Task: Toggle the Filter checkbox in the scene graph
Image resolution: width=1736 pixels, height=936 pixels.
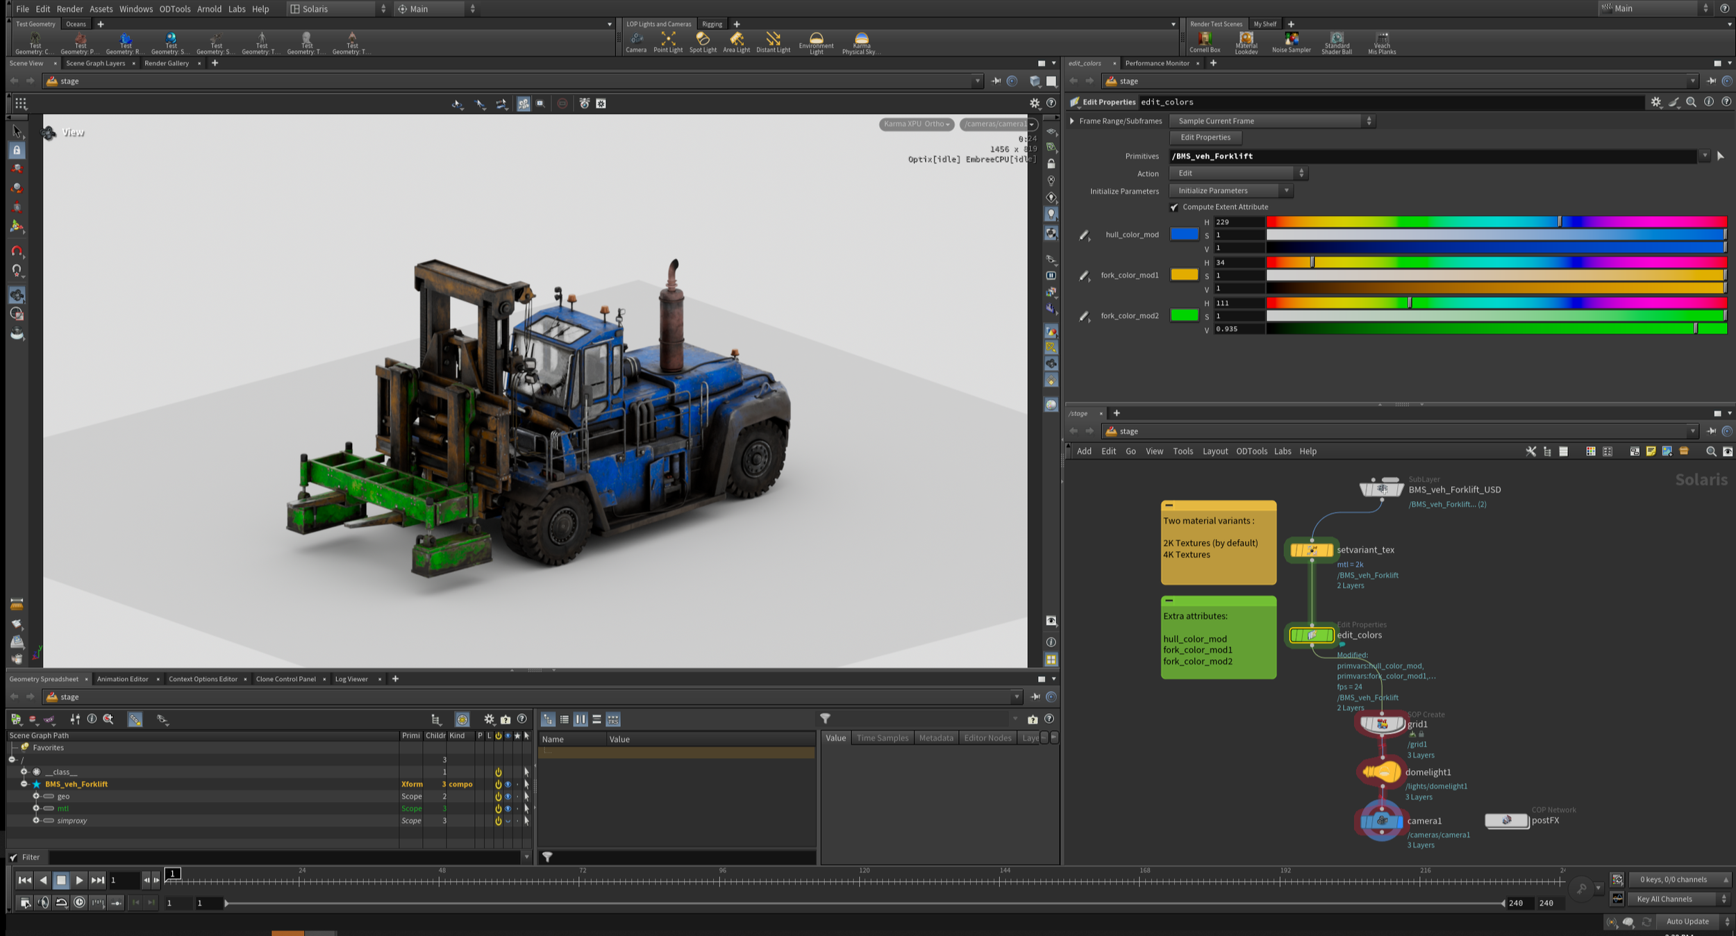Action: point(13,857)
